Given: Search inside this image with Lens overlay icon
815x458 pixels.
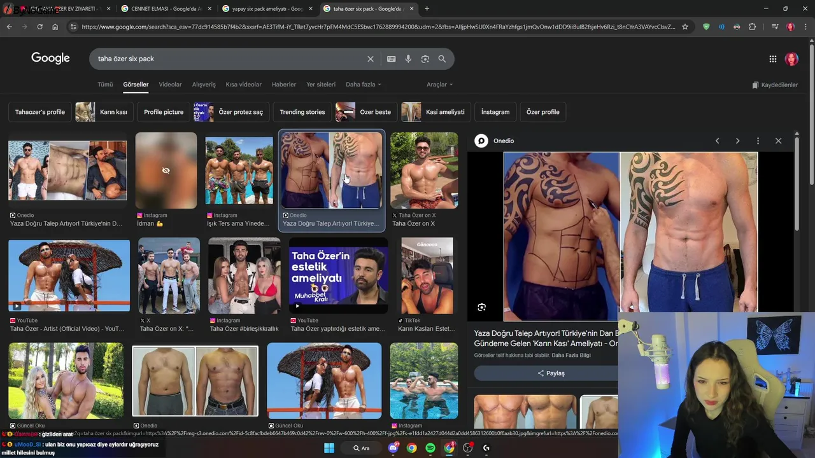Looking at the screenshot, I should point(481,307).
